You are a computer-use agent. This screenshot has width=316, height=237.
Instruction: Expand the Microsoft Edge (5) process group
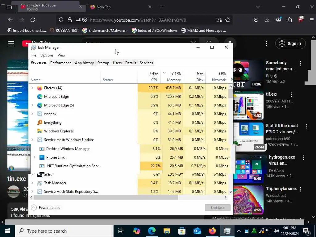coord(32,105)
